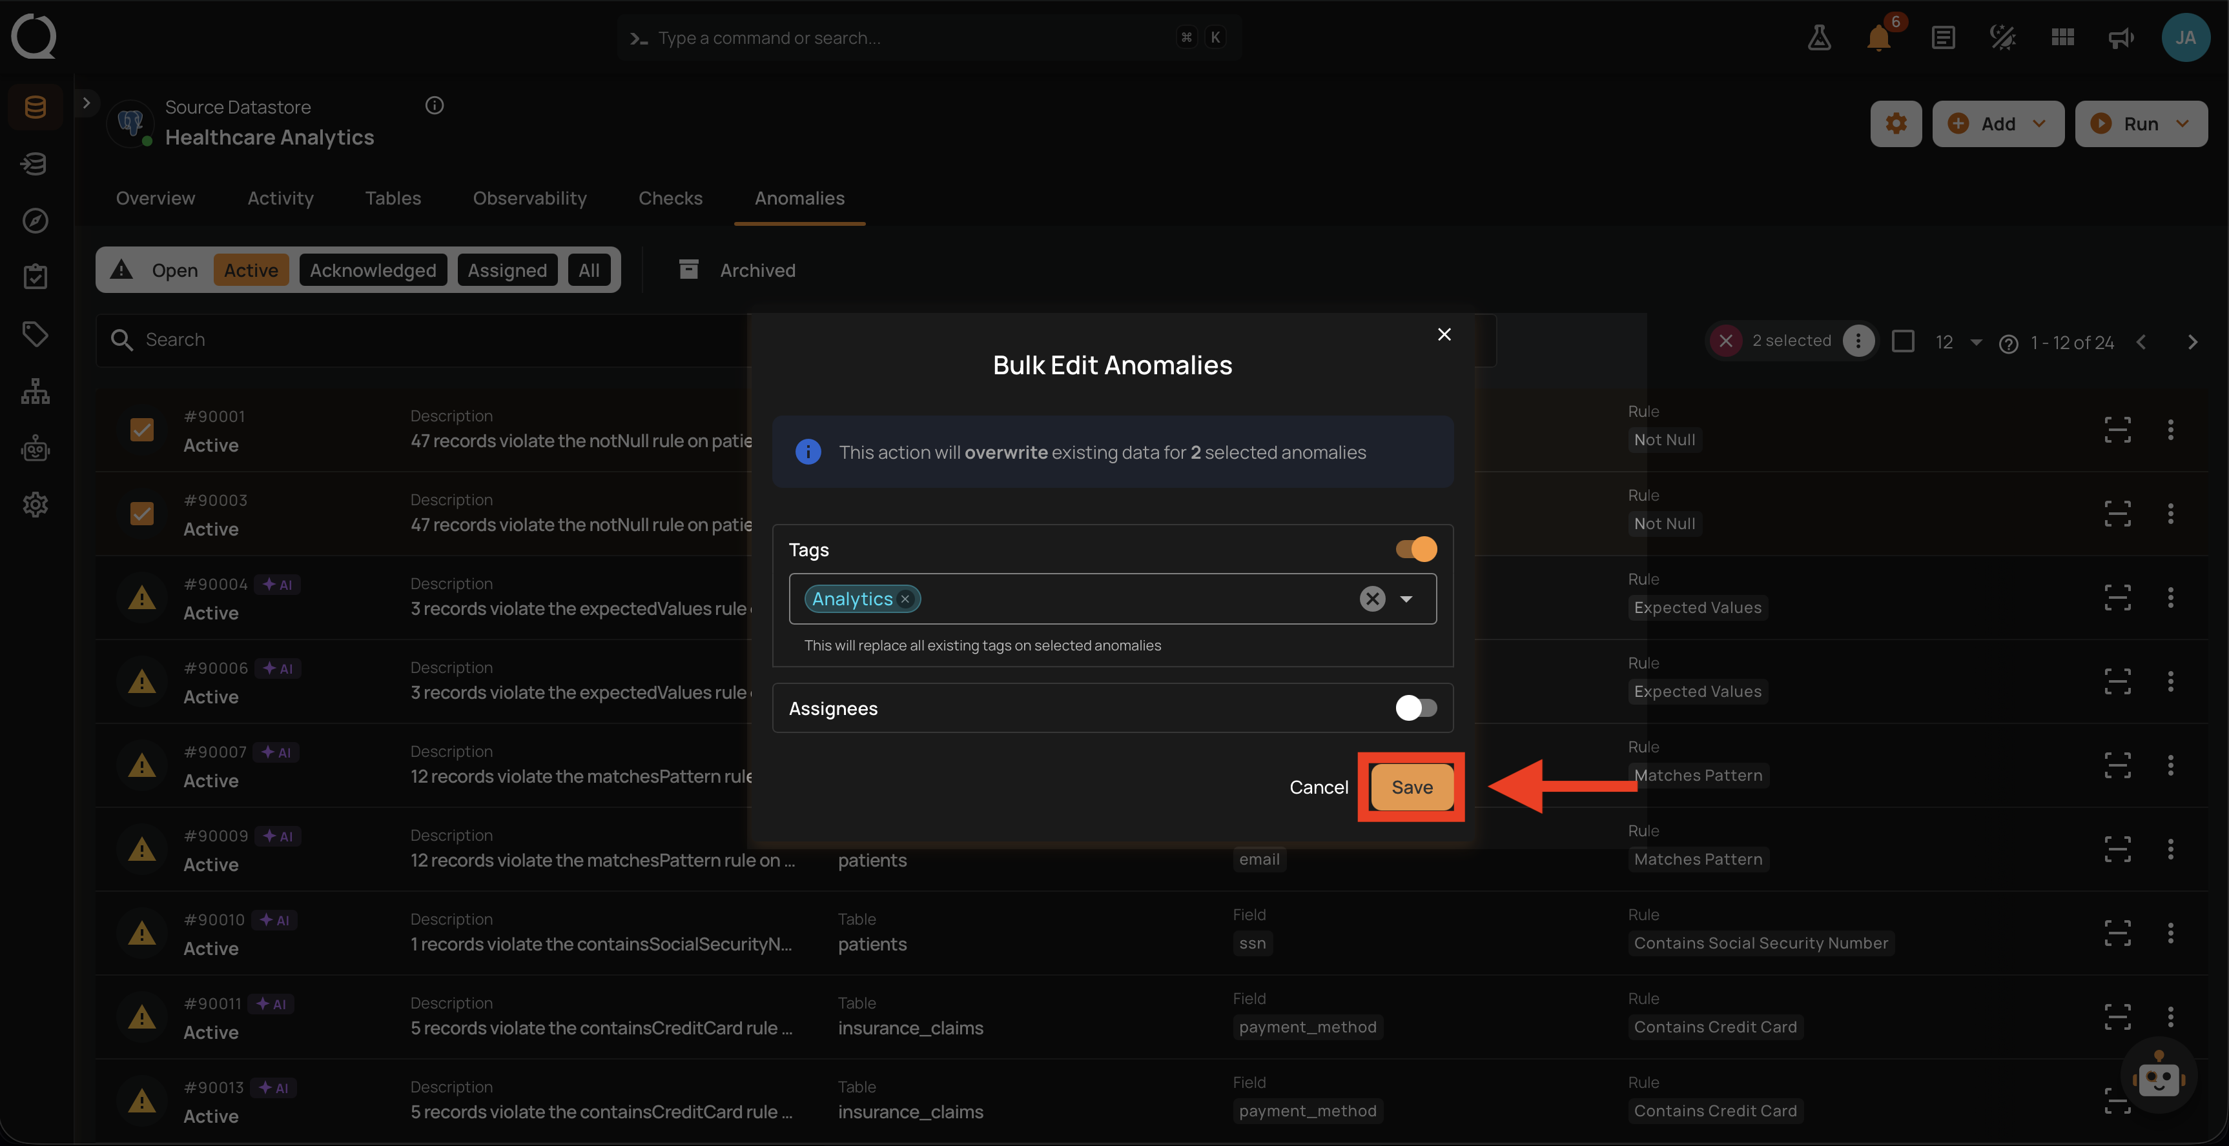Uncheck anomaly #90001 checkbox
2229x1146 pixels.
click(x=142, y=430)
